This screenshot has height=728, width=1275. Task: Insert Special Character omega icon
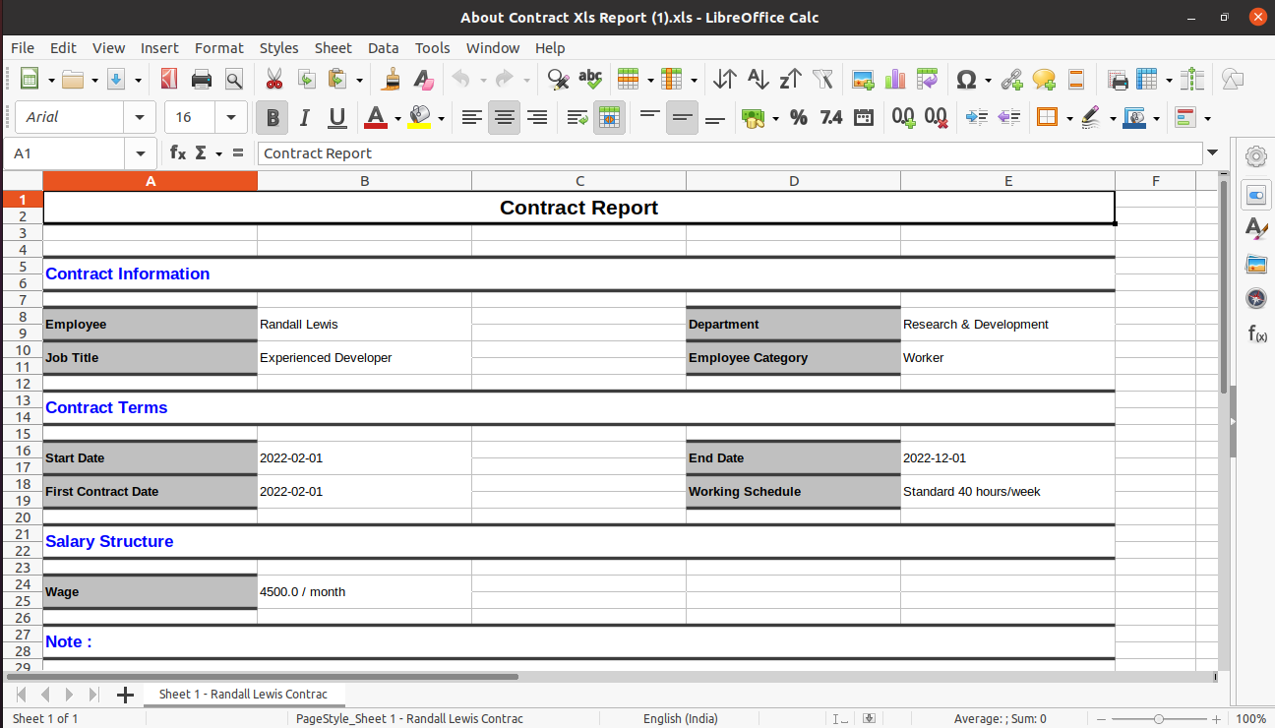[966, 79]
